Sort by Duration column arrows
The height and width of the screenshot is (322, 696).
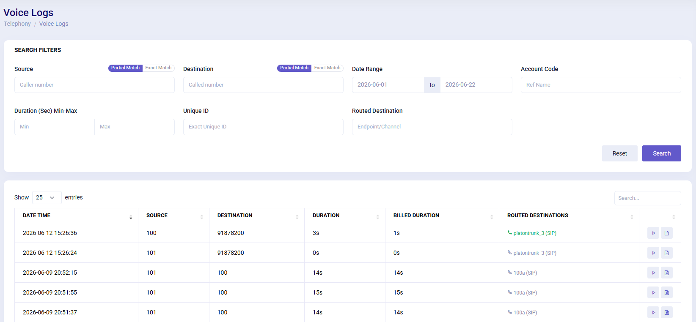[377, 217]
